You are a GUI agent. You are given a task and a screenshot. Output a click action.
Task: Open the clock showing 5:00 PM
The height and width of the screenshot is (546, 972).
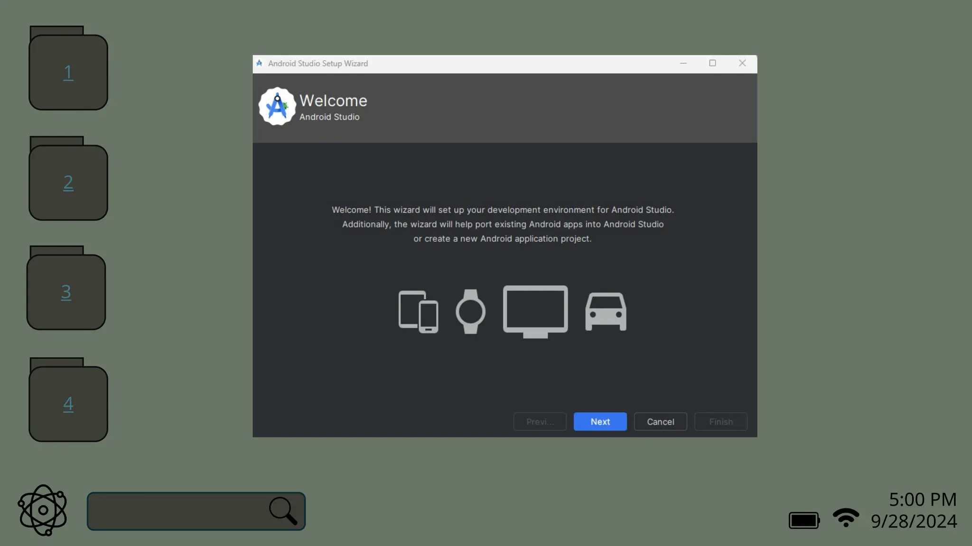point(922,500)
